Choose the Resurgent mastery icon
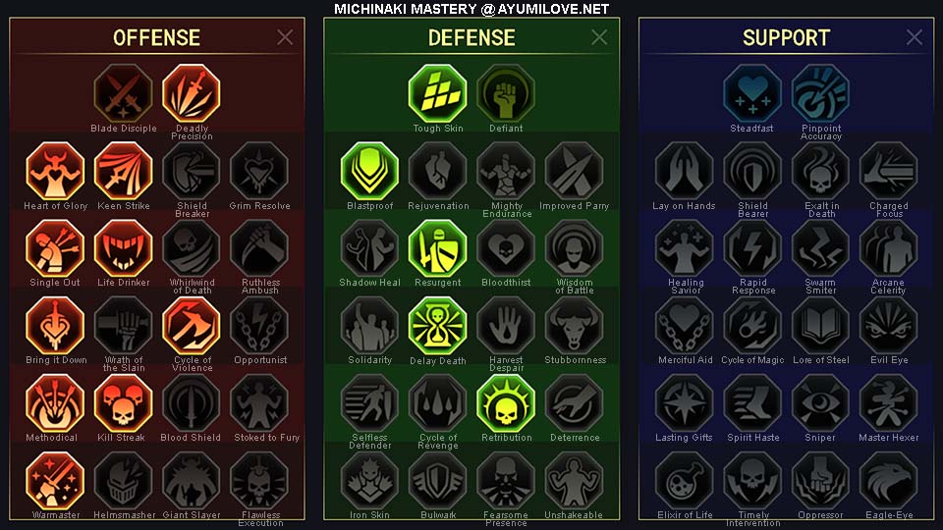The height and width of the screenshot is (530, 943). [x=438, y=248]
